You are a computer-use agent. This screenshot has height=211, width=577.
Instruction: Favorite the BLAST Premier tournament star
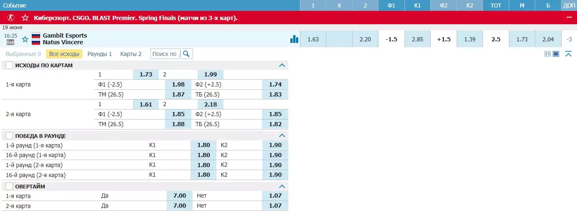(25, 18)
